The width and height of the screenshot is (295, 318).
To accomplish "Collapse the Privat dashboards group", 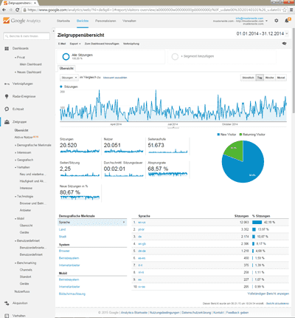I will (x=20, y=57).
